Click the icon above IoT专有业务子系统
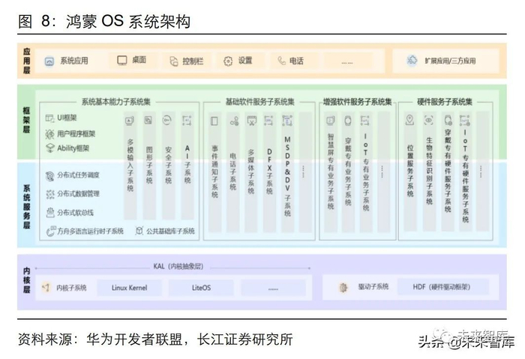Image resolution: width=525 pixels, height=359 pixels. tap(364, 121)
